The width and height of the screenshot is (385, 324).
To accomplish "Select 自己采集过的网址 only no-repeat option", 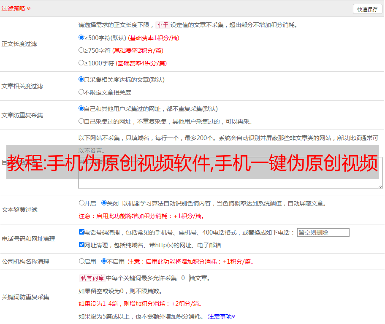I will click(x=81, y=121).
